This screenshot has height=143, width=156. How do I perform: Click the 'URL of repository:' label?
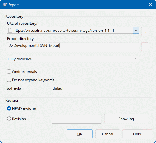click(22, 24)
